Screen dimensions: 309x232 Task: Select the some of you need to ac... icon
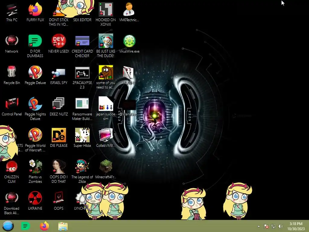pos(106,77)
